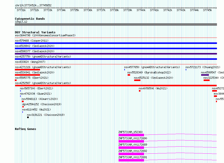Open variant nsv6110452 (Wu2021) label
Image resolution: width=224 pixels, height=163 pixels.
pos(36,110)
